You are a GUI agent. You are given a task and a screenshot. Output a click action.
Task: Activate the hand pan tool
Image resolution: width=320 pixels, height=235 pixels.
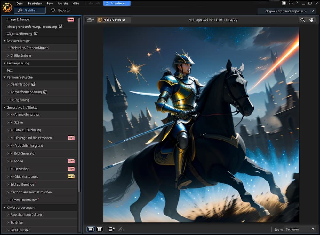pyautogui.click(x=311, y=19)
